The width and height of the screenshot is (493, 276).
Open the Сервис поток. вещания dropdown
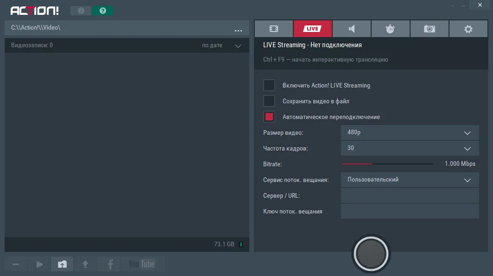tap(410, 180)
